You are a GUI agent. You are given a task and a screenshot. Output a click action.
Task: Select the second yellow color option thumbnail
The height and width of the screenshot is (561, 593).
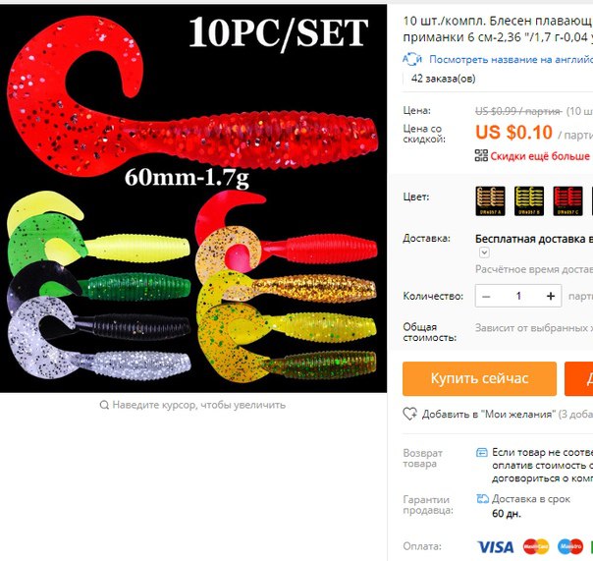(x=529, y=201)
